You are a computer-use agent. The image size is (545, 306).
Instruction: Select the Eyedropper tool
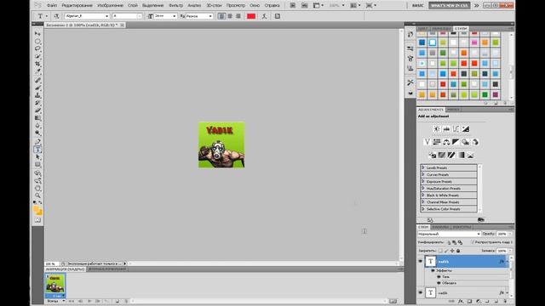click(x=37, y=71)
